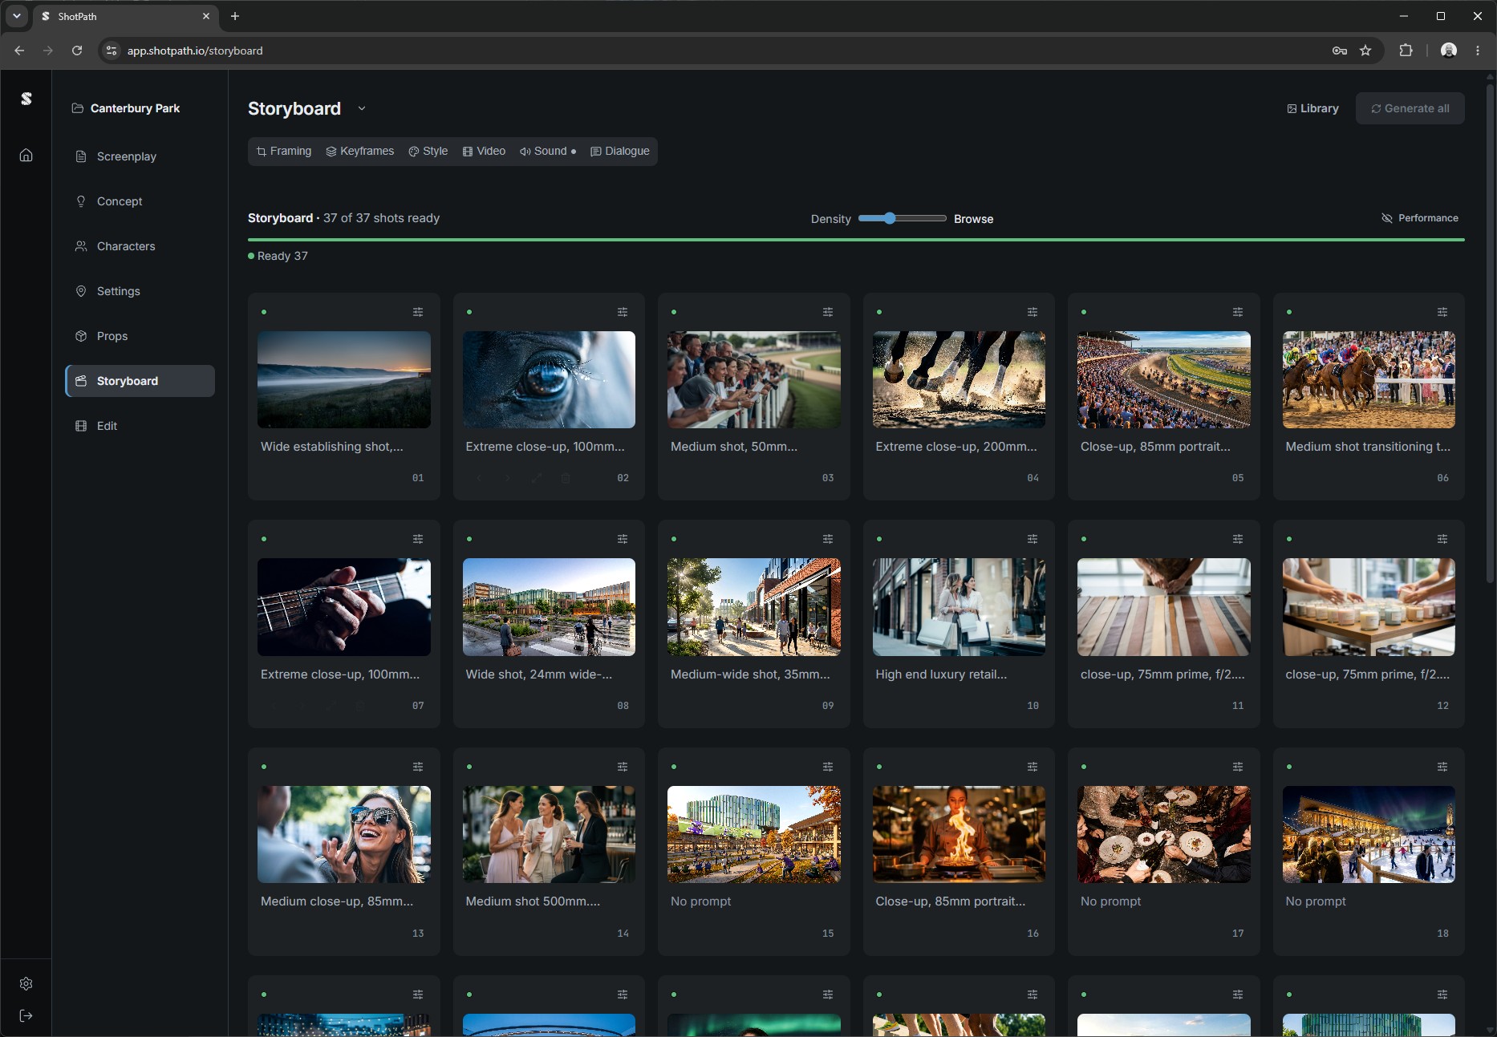Click the Generate all button

[x=1410, y=108]
